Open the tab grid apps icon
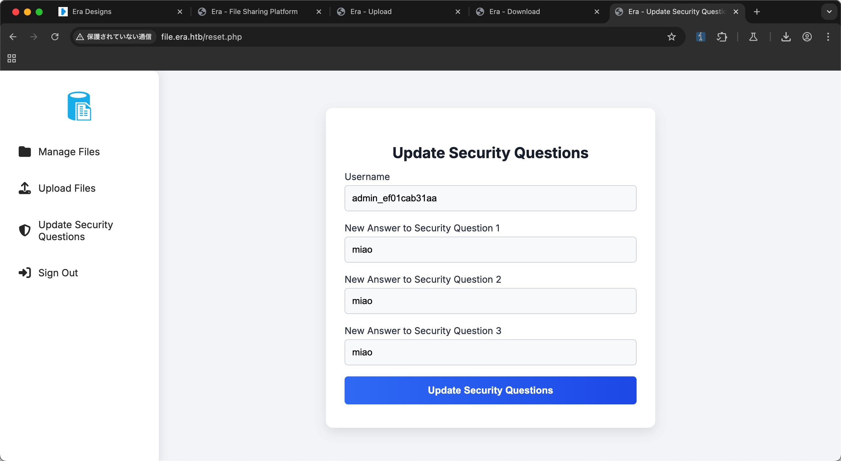 coord(12,58)
